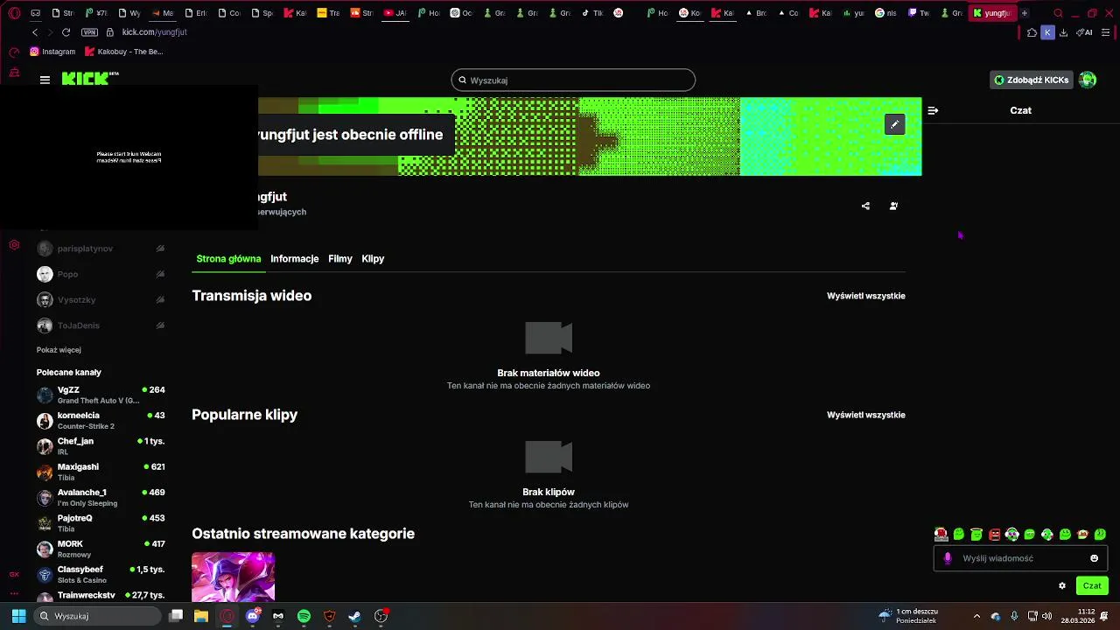Click the purple microphone icon in chat

[x=948, y=558]
